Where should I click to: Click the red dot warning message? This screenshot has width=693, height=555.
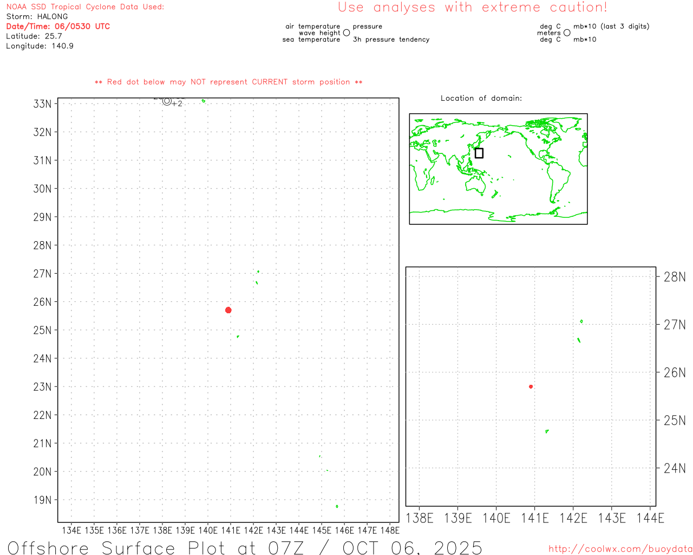(228, 82)
